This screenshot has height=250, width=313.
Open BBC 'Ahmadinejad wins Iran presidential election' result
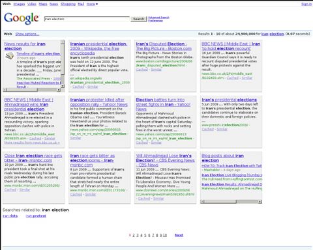(29, 104)
